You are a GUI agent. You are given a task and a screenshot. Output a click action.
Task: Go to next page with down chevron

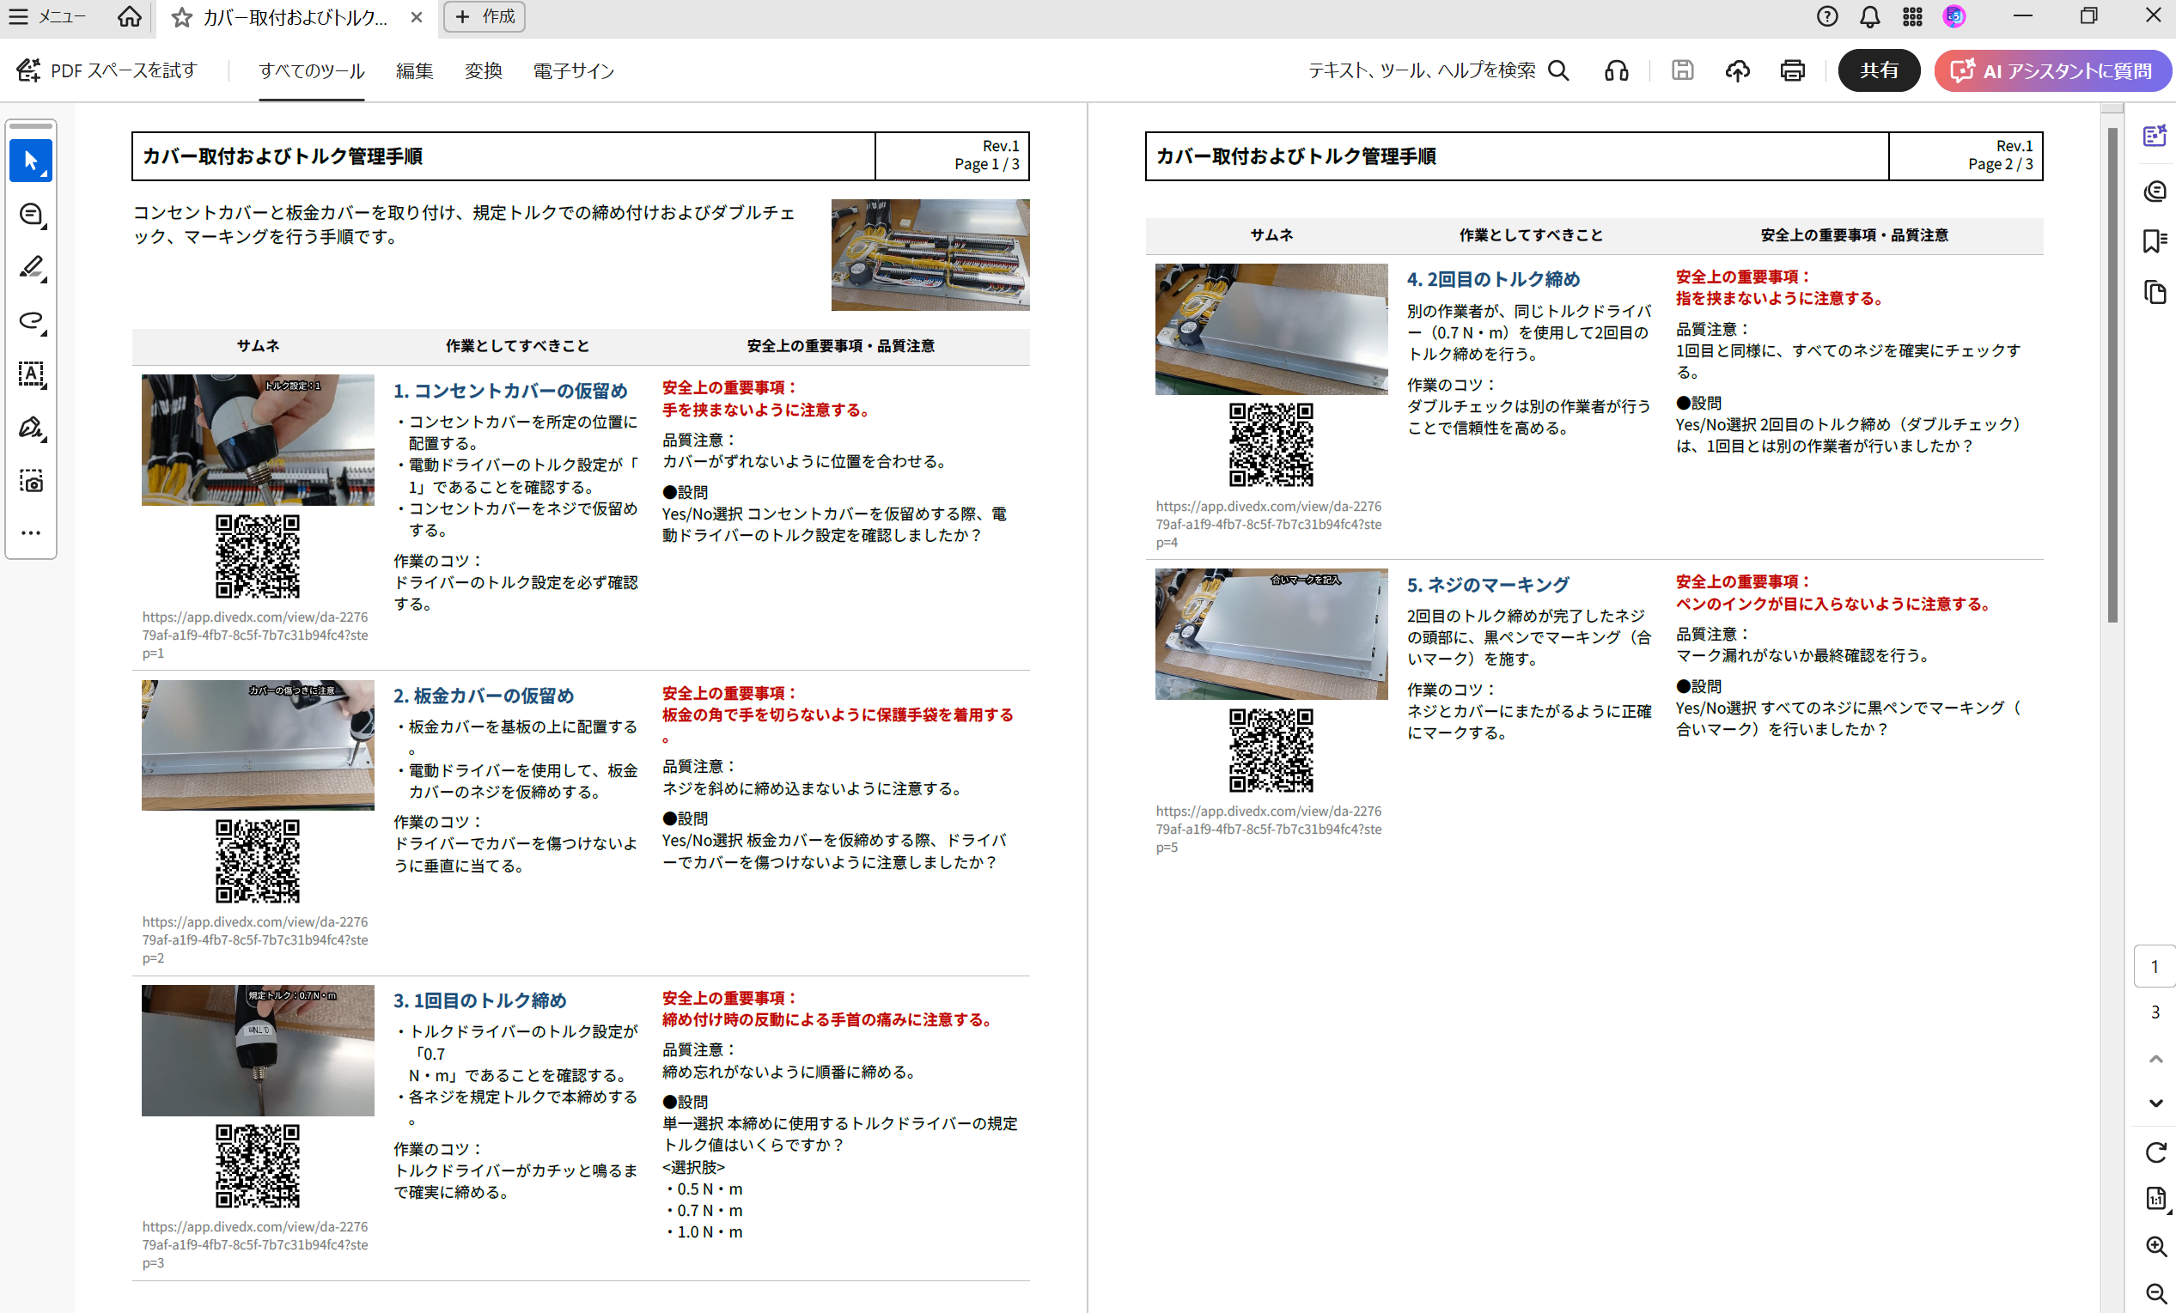2155,1103
